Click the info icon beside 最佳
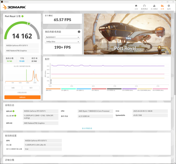The width and height of the screenshot is (176, 164). (x=37, y=58)
